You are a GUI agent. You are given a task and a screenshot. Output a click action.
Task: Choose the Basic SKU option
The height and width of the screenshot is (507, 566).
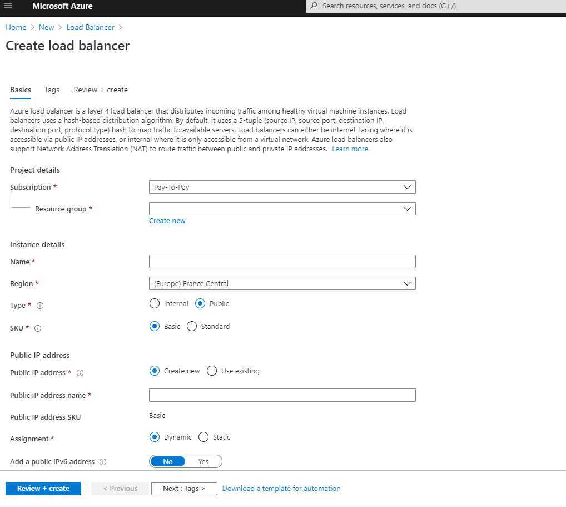coord(155,326)
